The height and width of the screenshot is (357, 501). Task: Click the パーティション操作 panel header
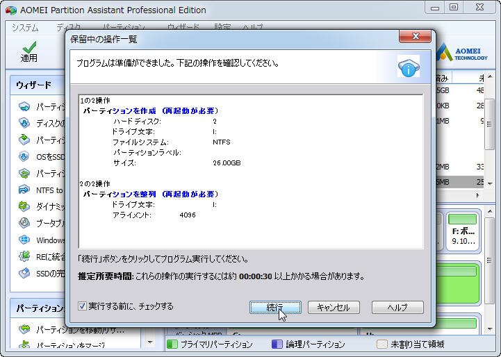[x=38, y=308]
